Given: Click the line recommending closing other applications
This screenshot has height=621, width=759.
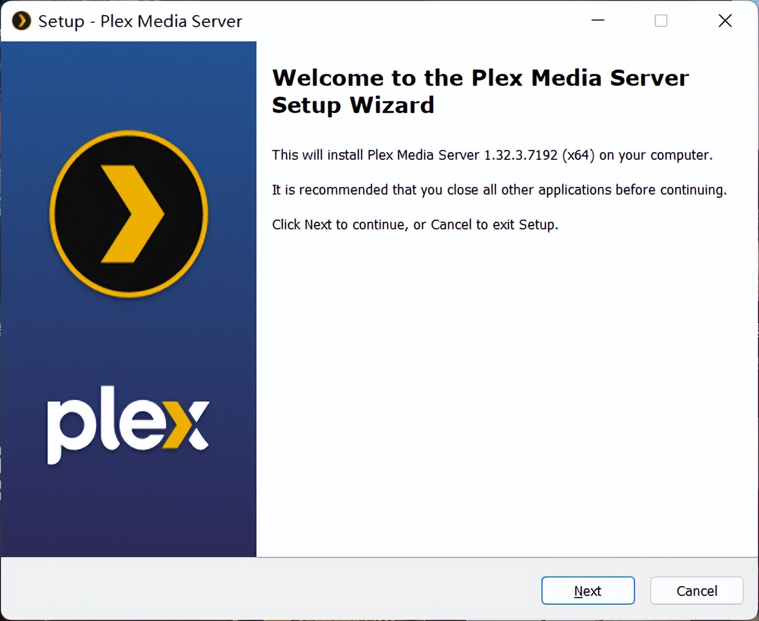Looking at the screenshot, I should 499,190.
